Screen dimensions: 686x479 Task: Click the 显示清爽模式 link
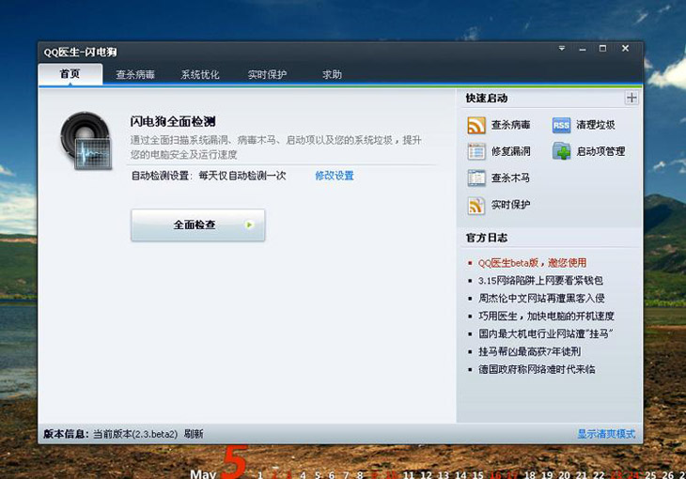click(606, 434)
